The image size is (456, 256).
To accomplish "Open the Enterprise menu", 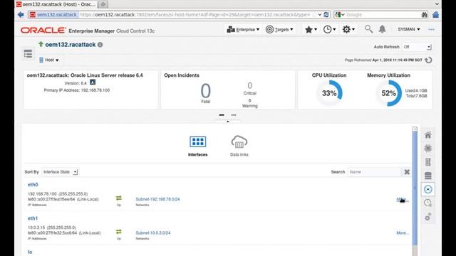I will [x=243, y=29].
